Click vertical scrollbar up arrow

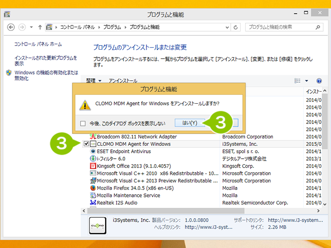click(325, 91)
